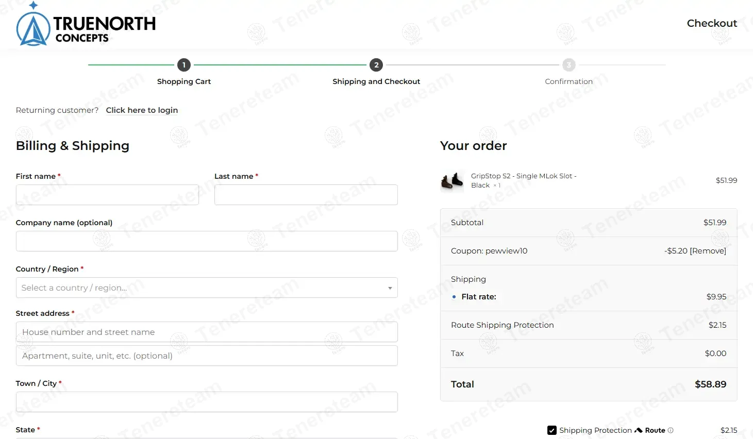The height and width of the screenshot is (439, 753).
Task: Go to the Shopping Cart step label
Action: point(184,81)
